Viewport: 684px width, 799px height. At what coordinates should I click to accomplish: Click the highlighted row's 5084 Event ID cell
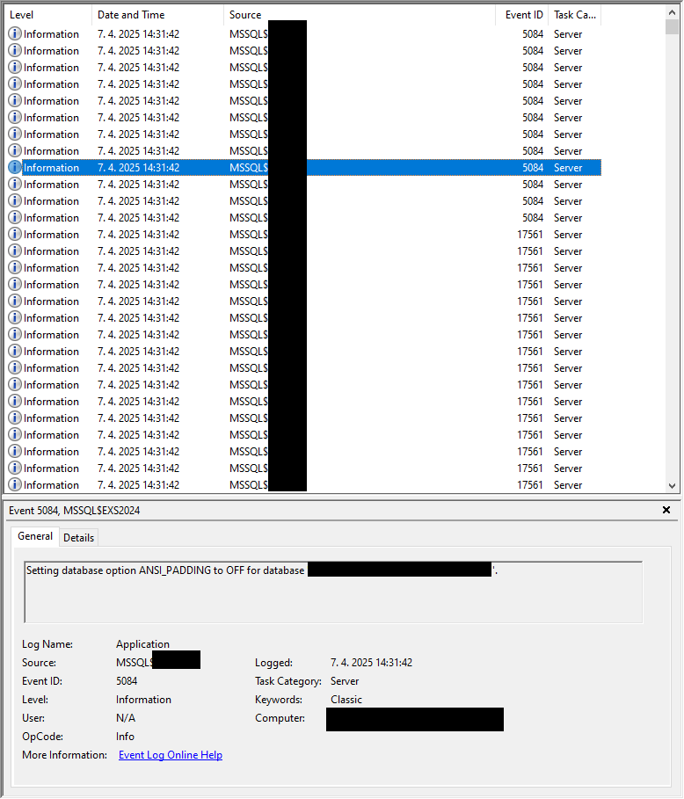[533, 168]
